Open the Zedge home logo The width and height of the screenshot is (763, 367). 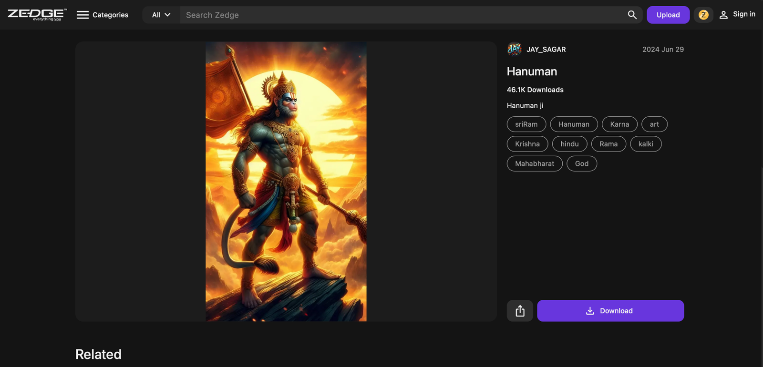click(x=37, y=15)
